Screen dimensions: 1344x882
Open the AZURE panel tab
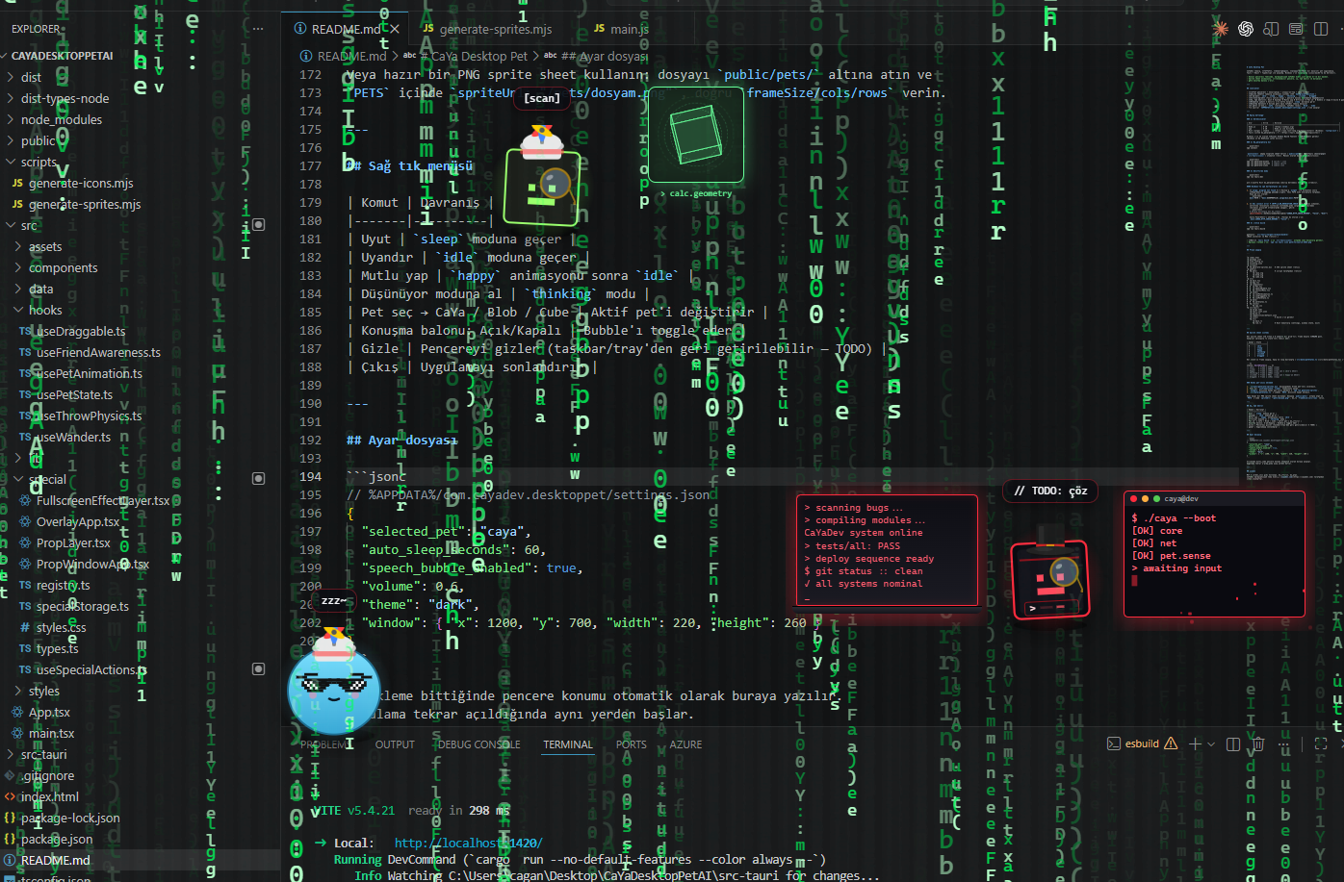(x=685, y=744)
